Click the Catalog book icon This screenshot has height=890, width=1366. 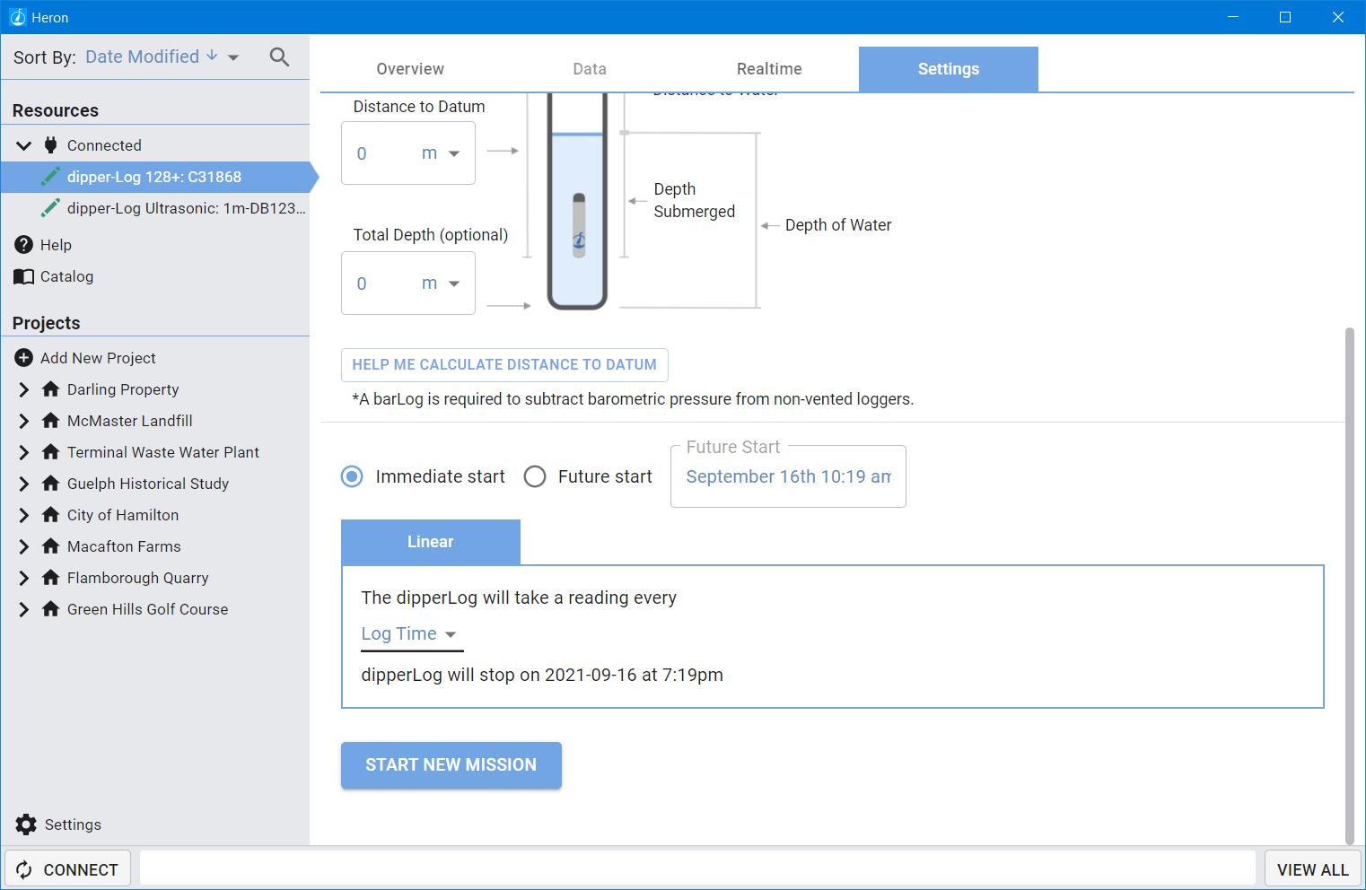tap(24, 276)
